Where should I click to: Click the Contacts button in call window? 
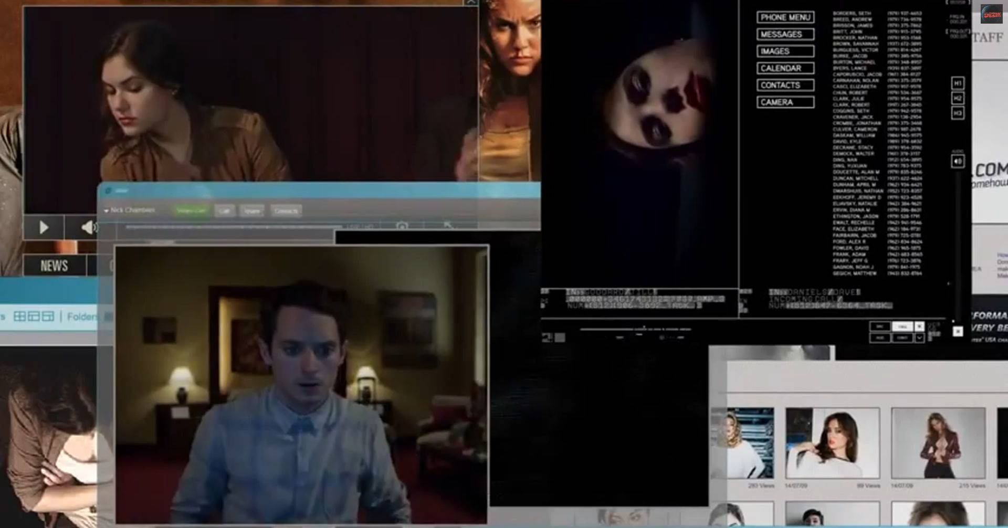[x=286, y=211]
